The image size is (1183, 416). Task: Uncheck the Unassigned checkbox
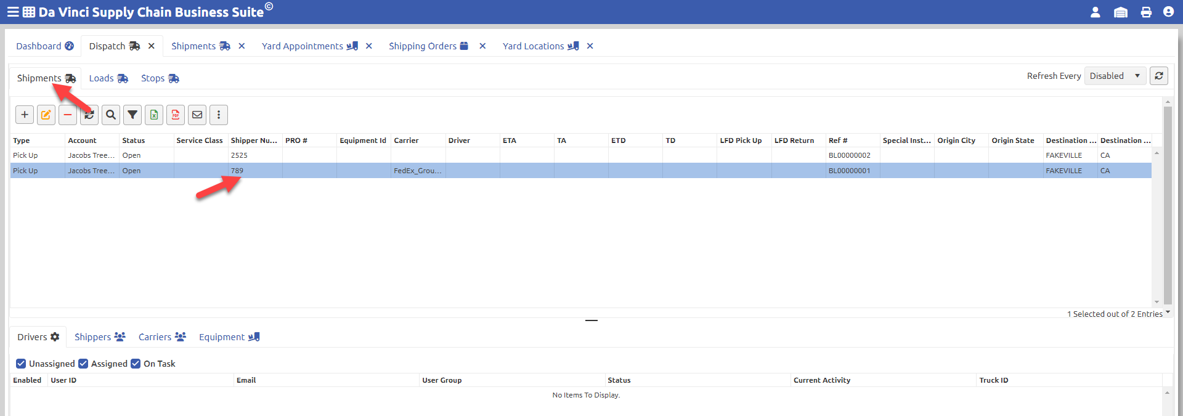21,364
